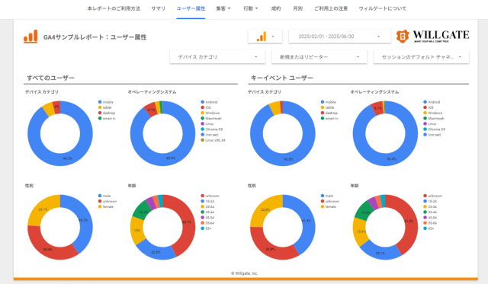Open the 行動 menu
The height and width of the screenshot is (284, 488).
[x=251, y=8]
